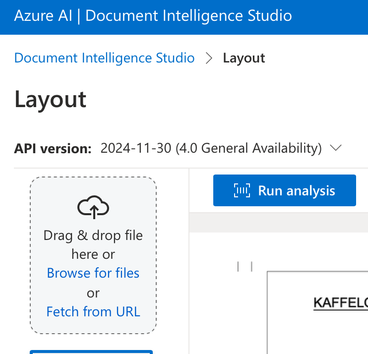Viewport: 368px width, 354px height.
Task: Click the cloud upload icon
Action: (x=93, y=207)
